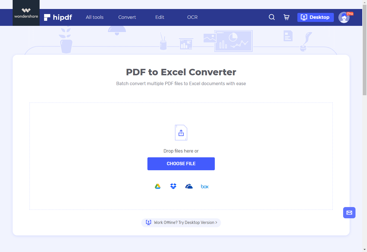The image size is (367, 252).
Task: Import a PDF from Dropbox
Action: tap(173, 186)
